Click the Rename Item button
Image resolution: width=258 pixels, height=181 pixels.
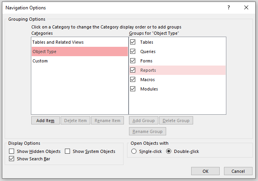[107, 121]
